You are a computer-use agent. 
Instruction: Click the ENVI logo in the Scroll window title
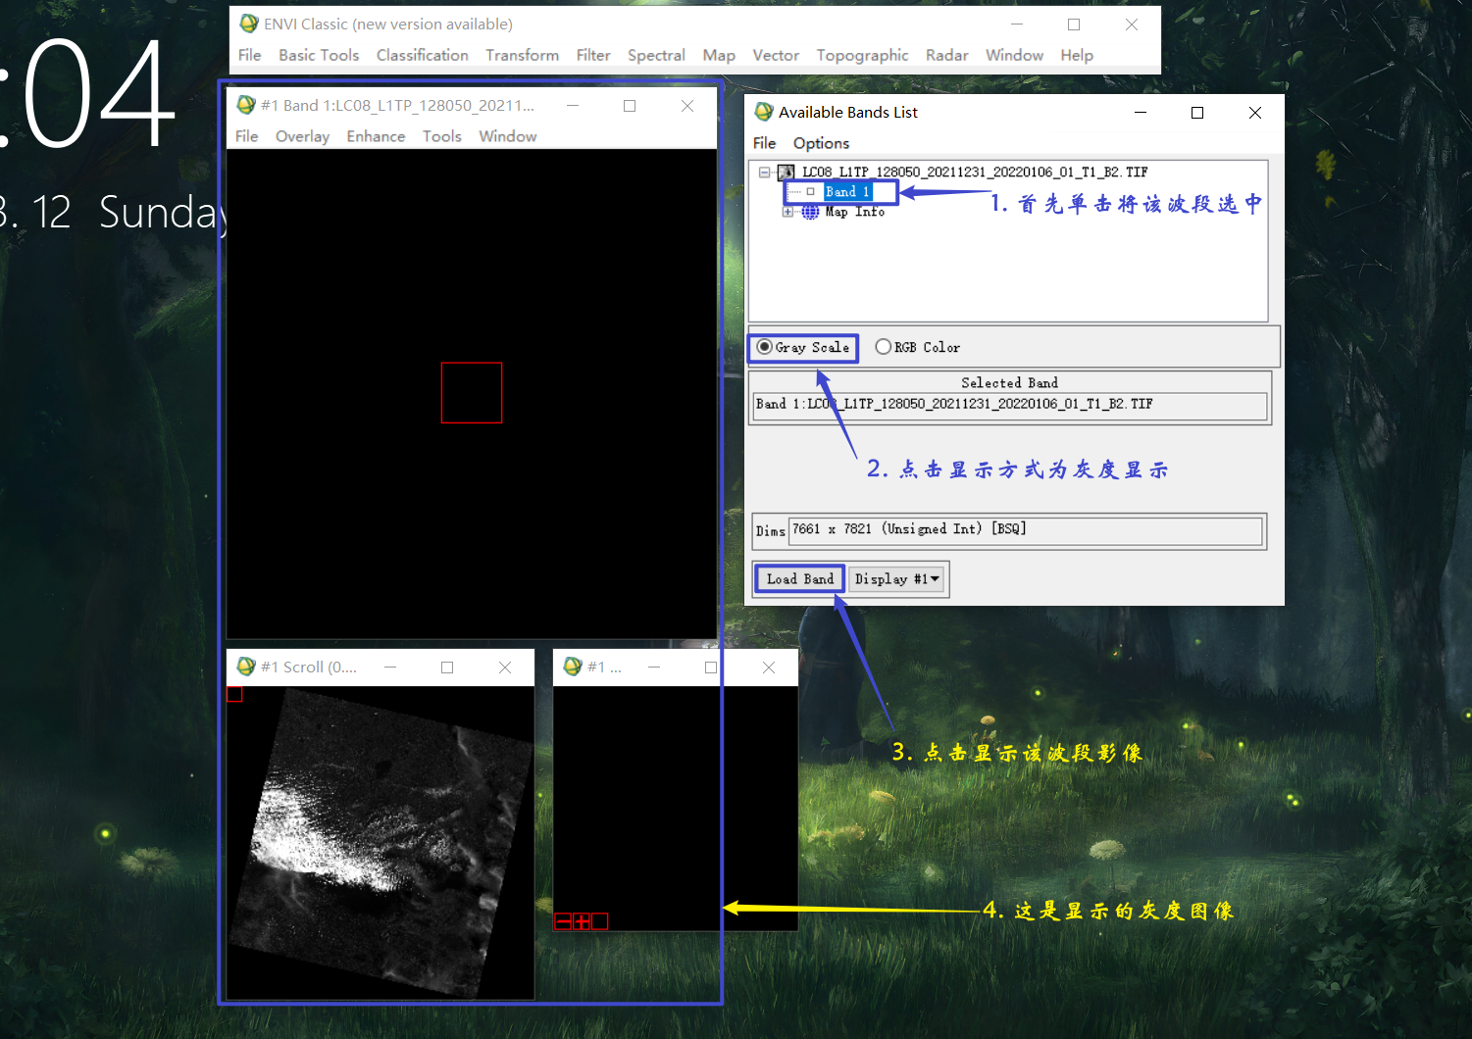tap(246, 667)
